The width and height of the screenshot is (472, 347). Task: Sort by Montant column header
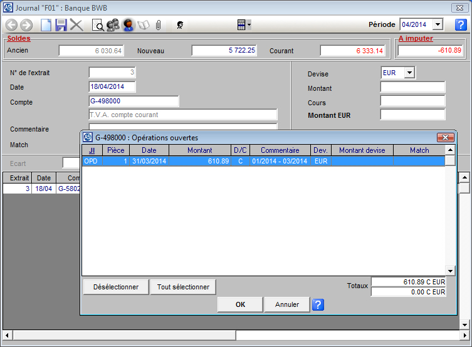pos(199,150)
